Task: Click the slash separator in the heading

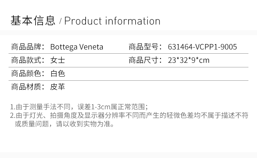Action: tap(60, 21)
